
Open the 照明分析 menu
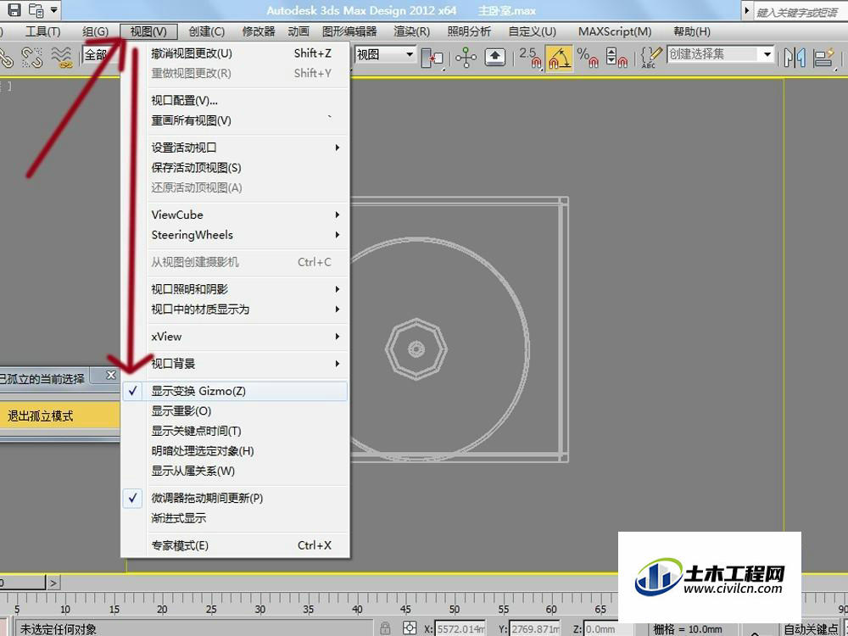point(469,32)
